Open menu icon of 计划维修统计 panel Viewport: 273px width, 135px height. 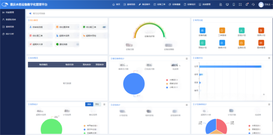pos(269,104)
